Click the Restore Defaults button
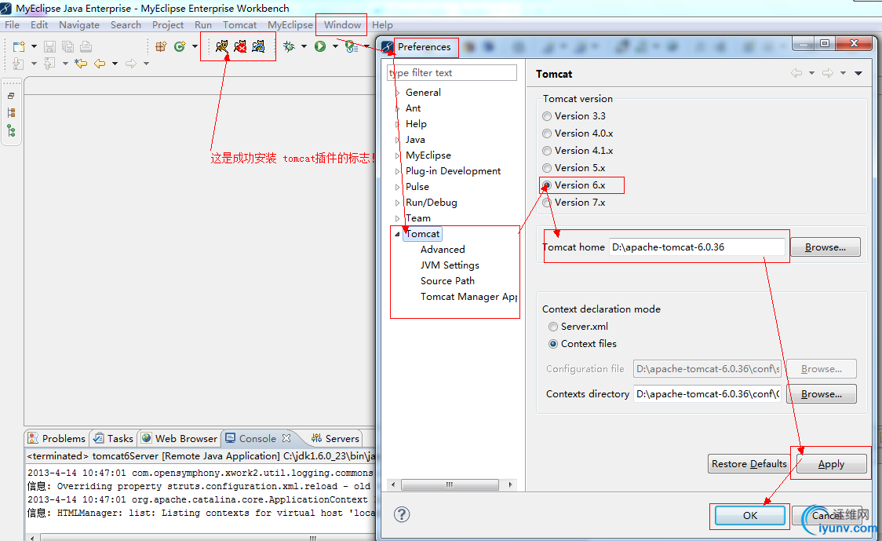Viewport: 882px width, 541px height. (x=749, y=464)
